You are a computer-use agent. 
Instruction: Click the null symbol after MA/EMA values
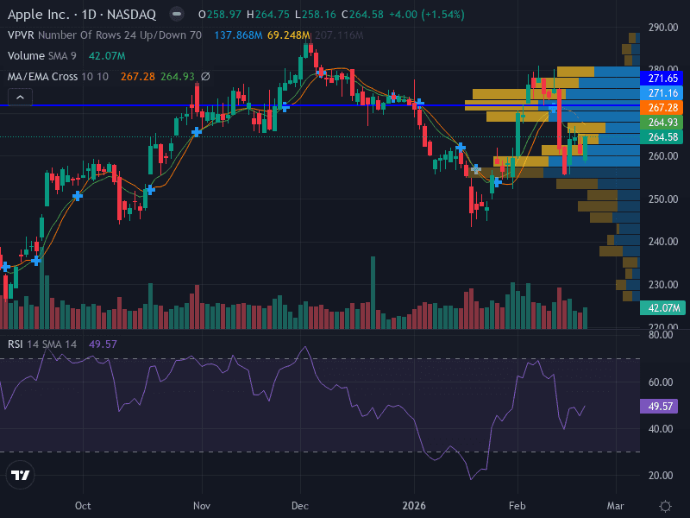tap(205, 77)
